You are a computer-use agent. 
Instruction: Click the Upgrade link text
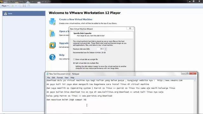[64, 43]
